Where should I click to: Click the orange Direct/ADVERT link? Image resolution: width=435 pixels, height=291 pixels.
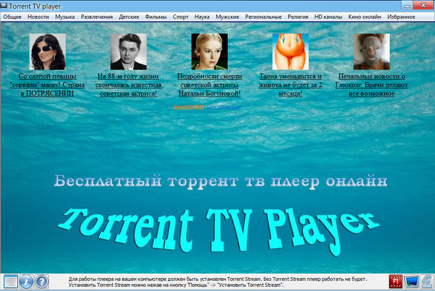189,107
